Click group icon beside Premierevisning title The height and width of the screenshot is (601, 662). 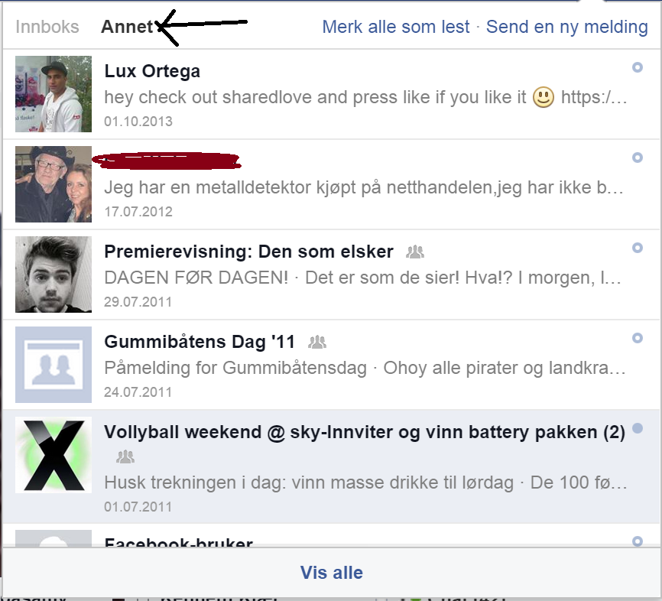pyautogui.click(x=414, y=252)
